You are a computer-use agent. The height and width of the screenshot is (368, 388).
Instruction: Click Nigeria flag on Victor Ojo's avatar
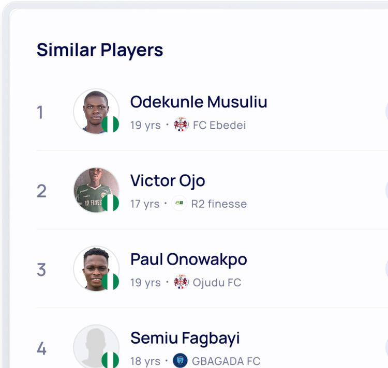[x=110, y=203]
